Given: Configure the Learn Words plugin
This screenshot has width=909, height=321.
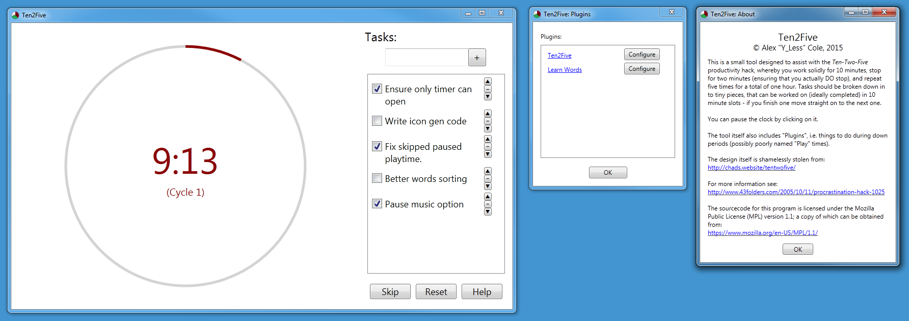Looking at the screenshot, I should [x=642, y=69].
